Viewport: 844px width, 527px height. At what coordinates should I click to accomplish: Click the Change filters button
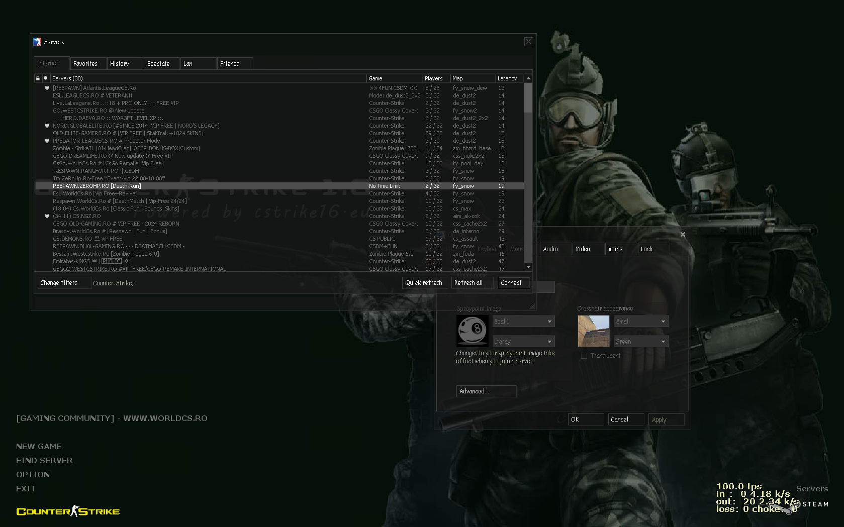click(64, 283)
